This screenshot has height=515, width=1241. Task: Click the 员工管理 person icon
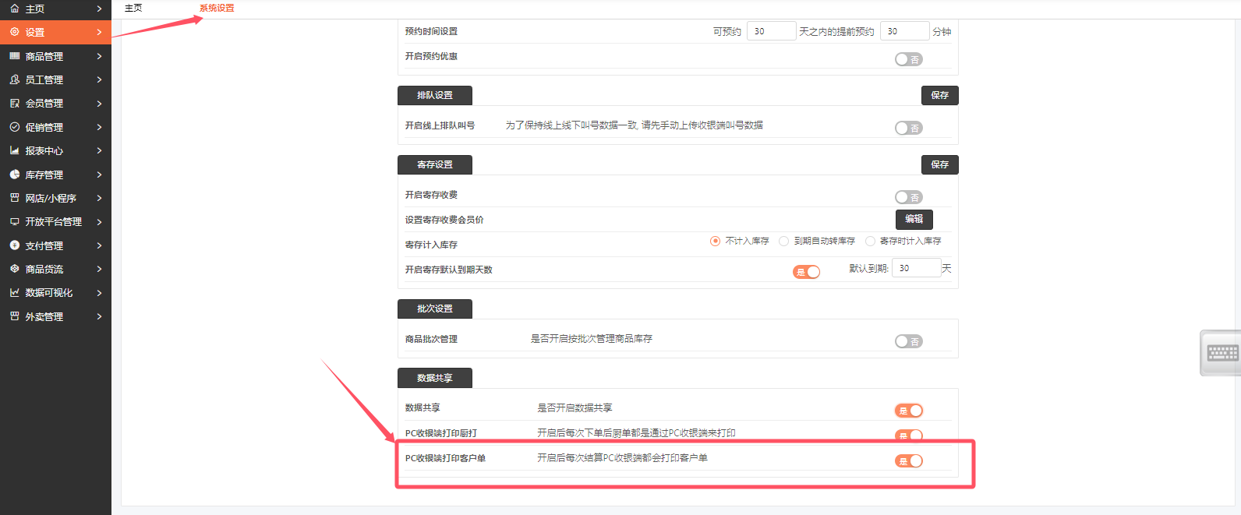[14, 79]
